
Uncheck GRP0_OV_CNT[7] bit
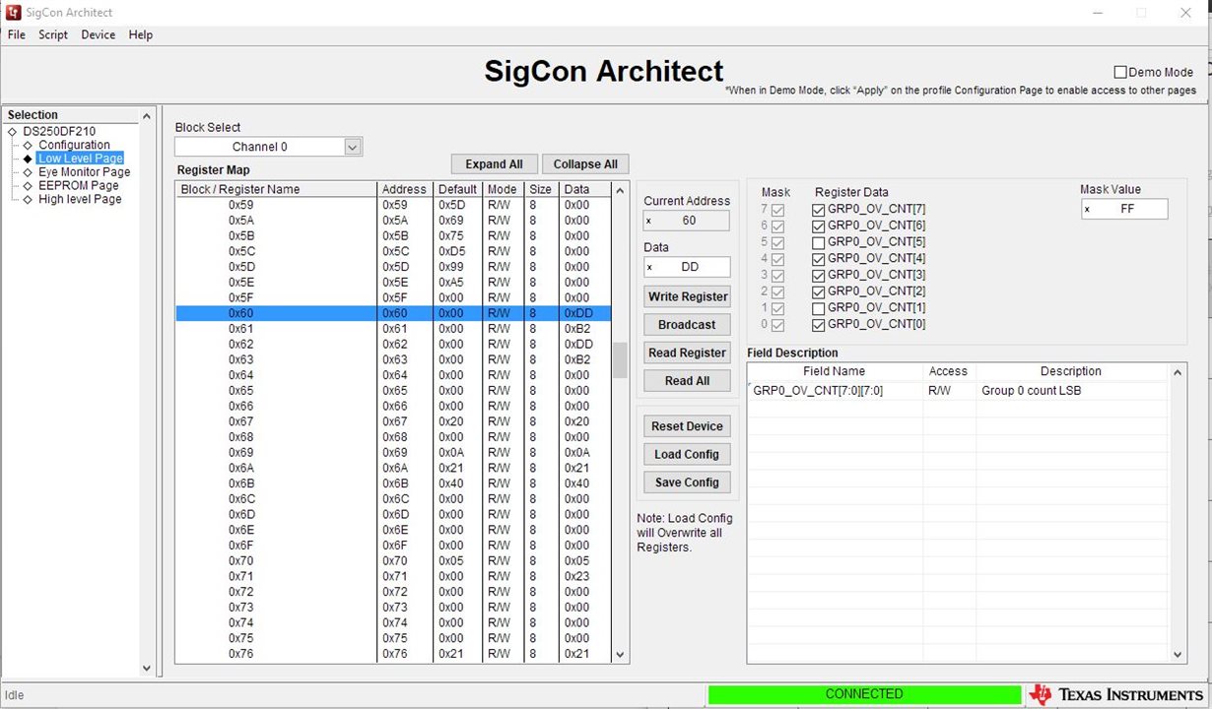pos(819,210)
